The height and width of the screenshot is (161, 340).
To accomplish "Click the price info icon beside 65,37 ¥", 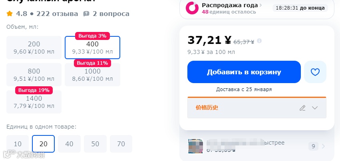I will click(x=259, y=41).
